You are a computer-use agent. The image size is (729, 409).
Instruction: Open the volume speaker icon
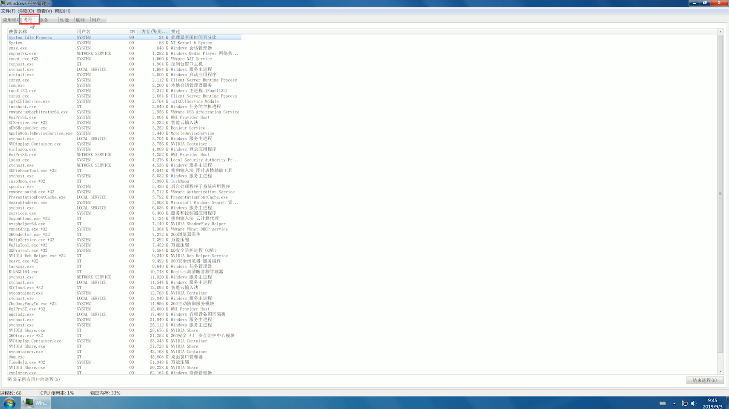(x=694, y=403)
